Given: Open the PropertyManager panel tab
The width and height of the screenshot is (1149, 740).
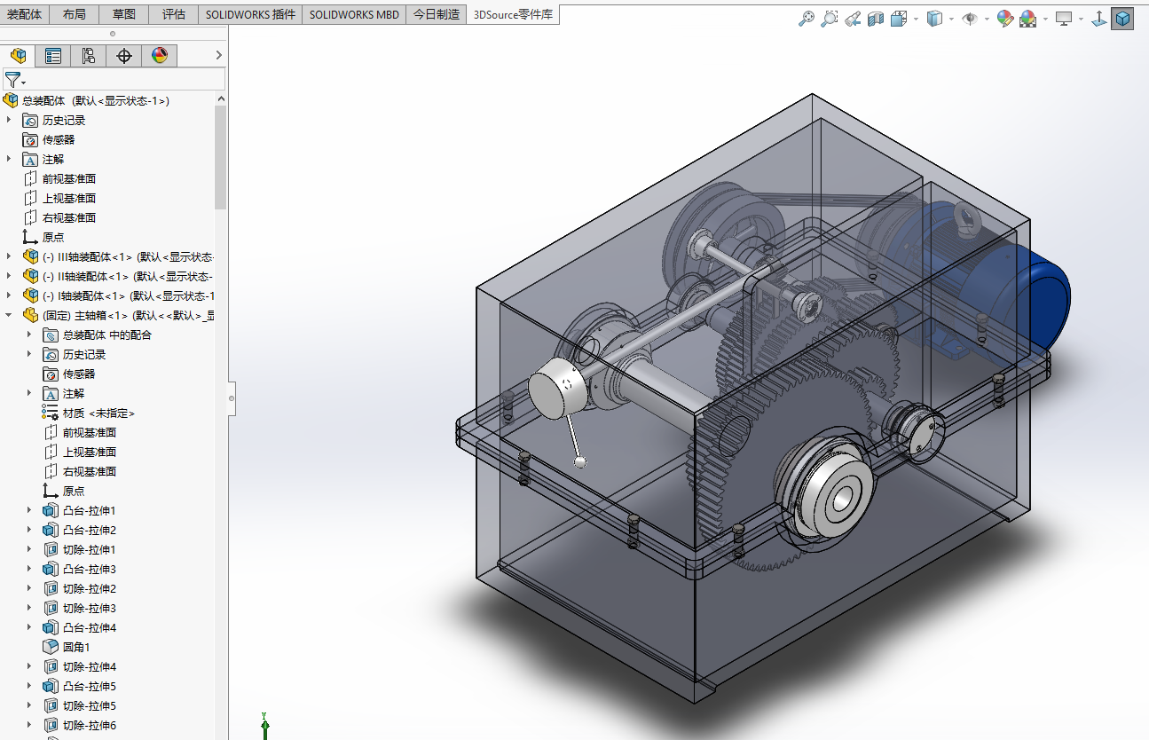Looking at the screenshot, I should click(x=53, y=56).
